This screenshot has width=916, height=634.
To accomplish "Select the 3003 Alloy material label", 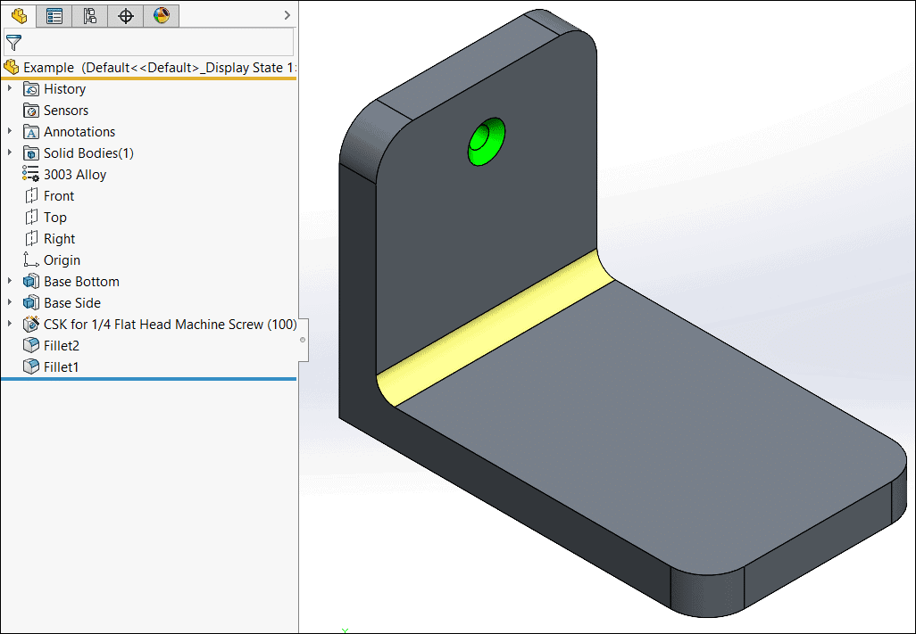I will tap(75, 175).
